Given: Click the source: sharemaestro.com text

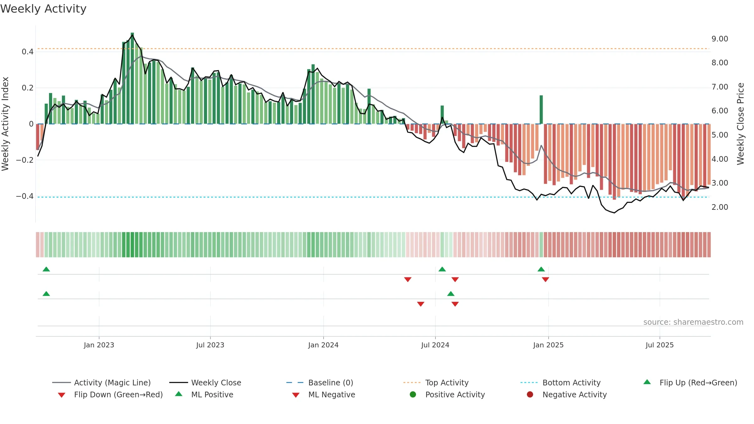Looking at the screenshot, I should (x=693, y=322).
